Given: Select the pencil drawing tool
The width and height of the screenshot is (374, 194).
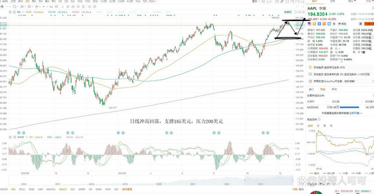Looking at the screenshot, I should click(x=63, y=7).
